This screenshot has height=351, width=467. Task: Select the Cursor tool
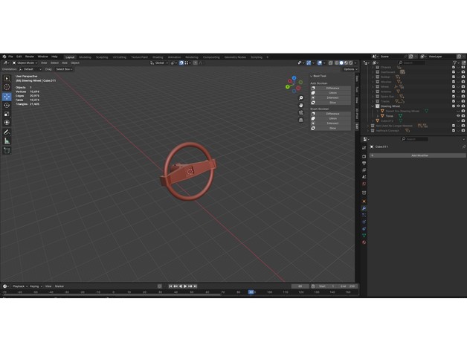(x=7, y=87)
